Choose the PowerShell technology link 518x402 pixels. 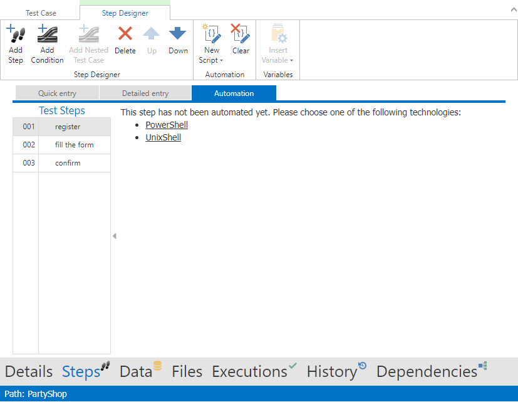(x=167, y=125)
